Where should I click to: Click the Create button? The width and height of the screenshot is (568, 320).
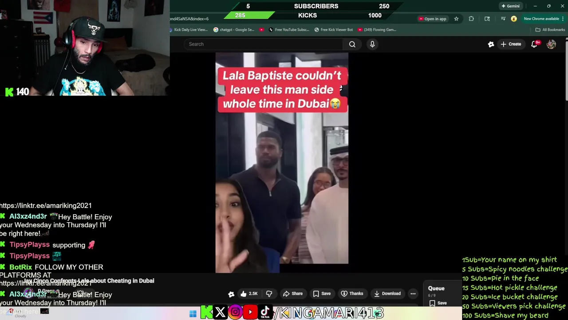tap(510, 44)
